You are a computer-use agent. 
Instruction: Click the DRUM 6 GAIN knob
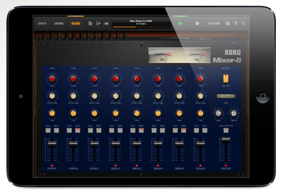tap(200, 79)
